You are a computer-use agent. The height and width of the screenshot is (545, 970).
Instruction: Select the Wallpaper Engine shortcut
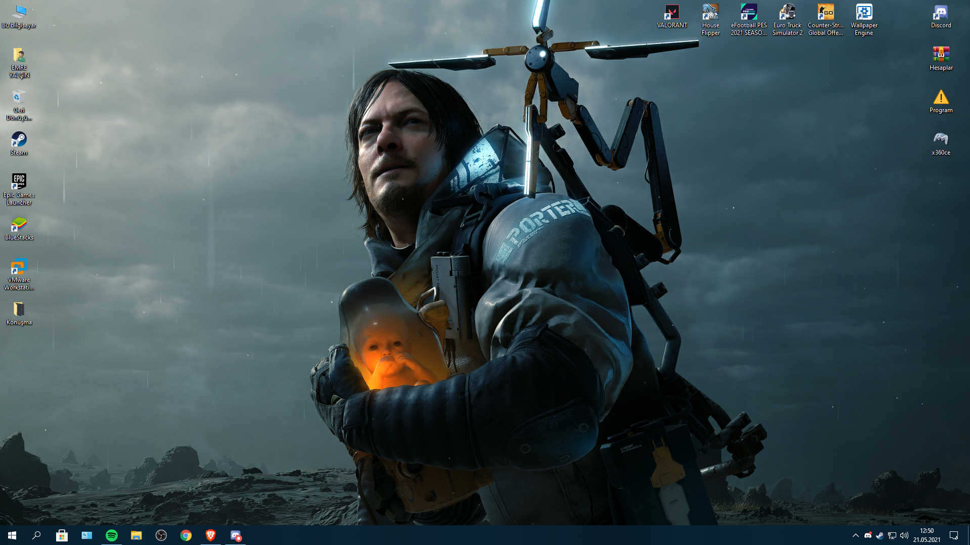[x=864, y=20]
